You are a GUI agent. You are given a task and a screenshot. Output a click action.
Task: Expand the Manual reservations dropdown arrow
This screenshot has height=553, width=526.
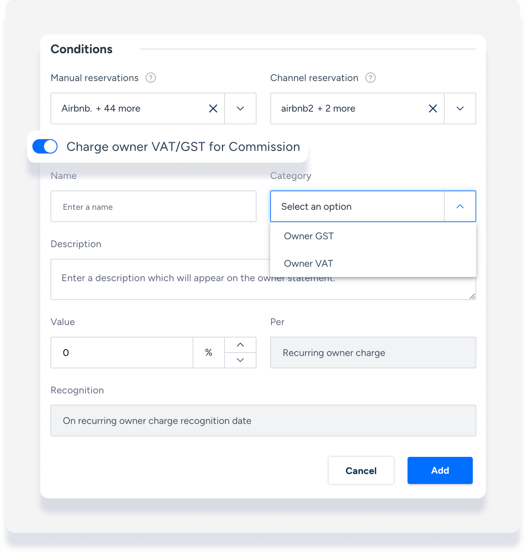click(240, 108)
